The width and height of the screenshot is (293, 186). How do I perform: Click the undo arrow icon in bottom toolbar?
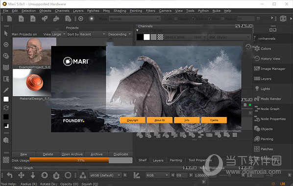9,175
